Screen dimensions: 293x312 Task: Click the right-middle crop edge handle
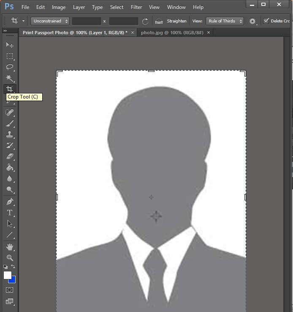pos(245,197)
